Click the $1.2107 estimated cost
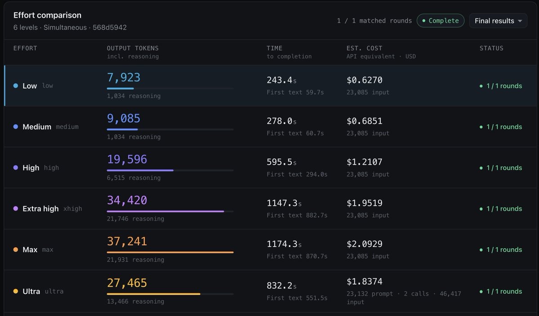539x316 pixels. click(x=365, y=162)
